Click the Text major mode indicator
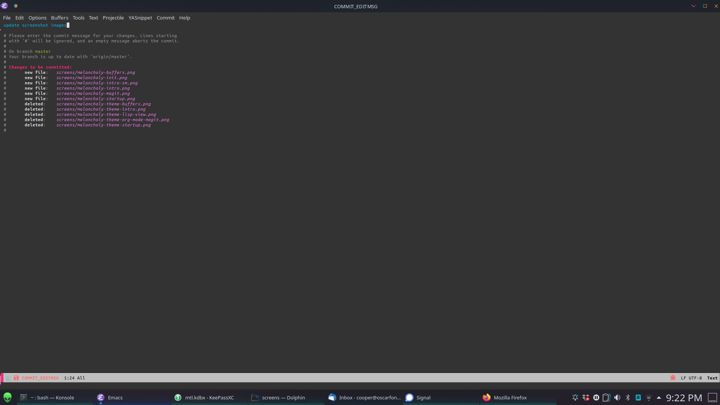The width and height of the screenshot is (720, 405). click(x=712, y=378)
